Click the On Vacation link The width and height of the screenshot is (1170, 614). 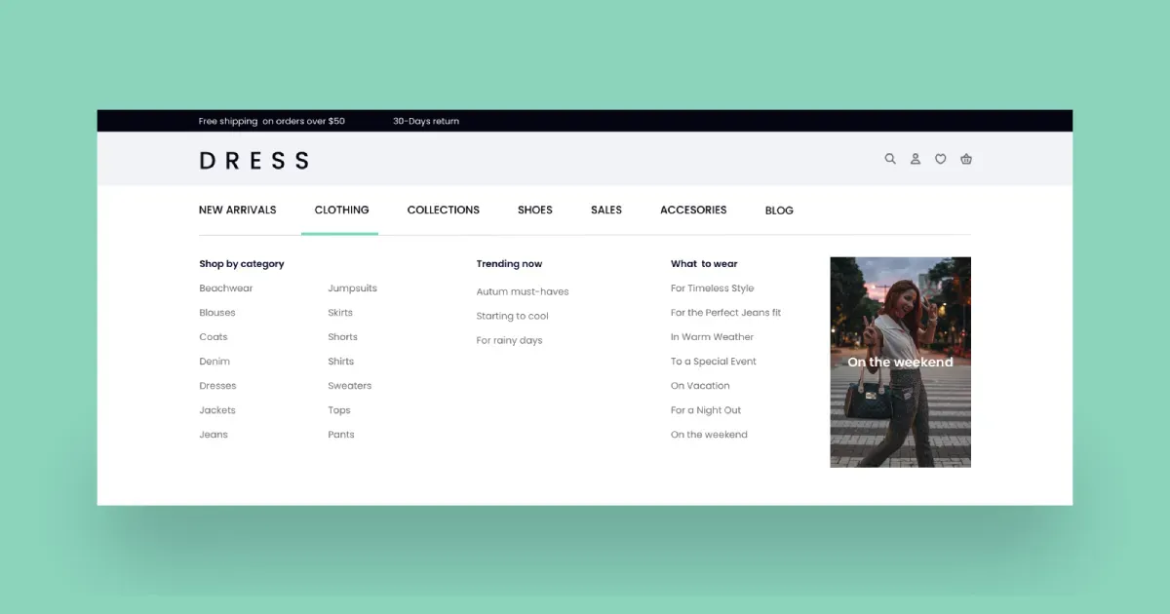[x=700, y=385]
